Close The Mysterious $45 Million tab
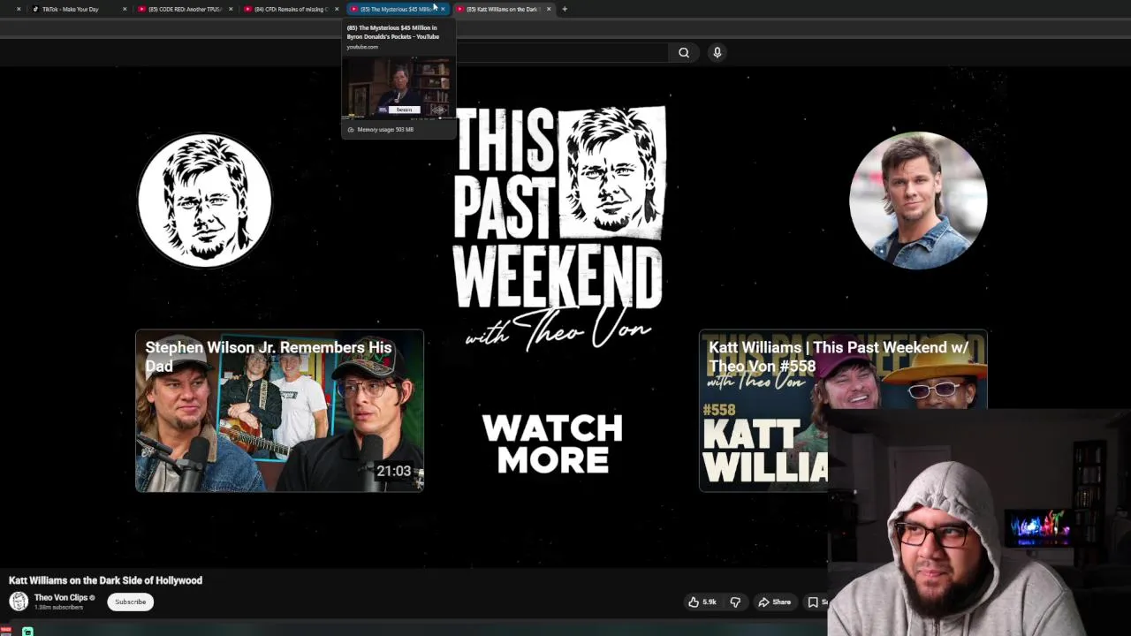 [x=443, y=9]
